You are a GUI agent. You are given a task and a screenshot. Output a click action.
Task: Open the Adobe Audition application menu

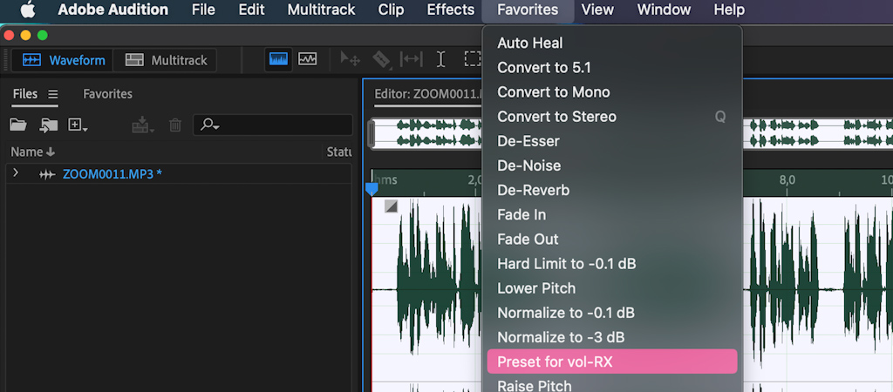pos(112,10)
